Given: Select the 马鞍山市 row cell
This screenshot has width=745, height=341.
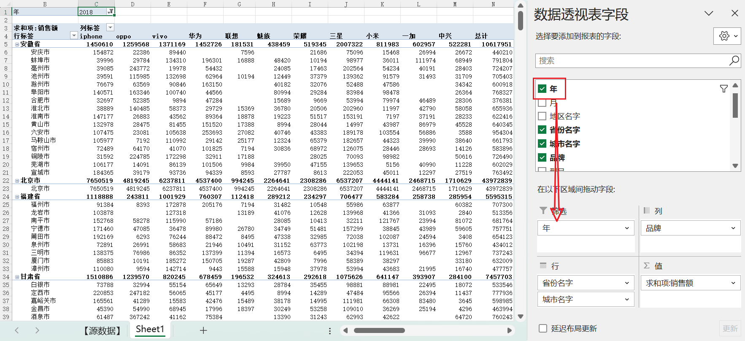Looking at the screenshot, I should tap(45, 141).
